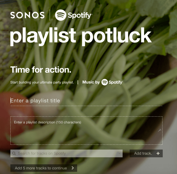Click the playlist potluck heading
Screen dimensions: 177x174
(x=81, y=36)
